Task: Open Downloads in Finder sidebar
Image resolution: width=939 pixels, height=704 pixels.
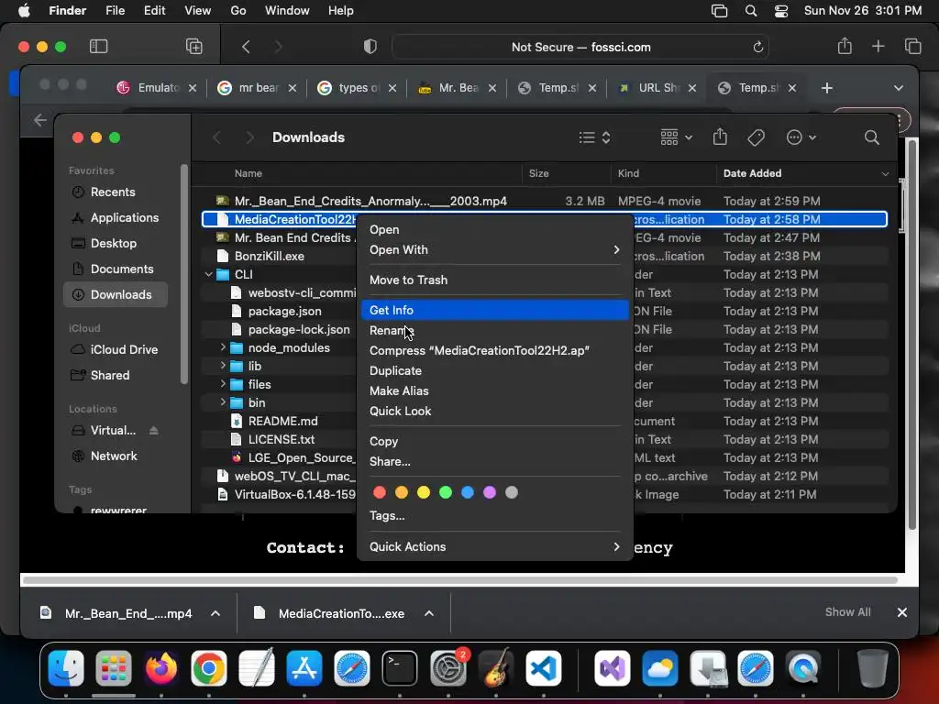Action: (x=115, y=294)
